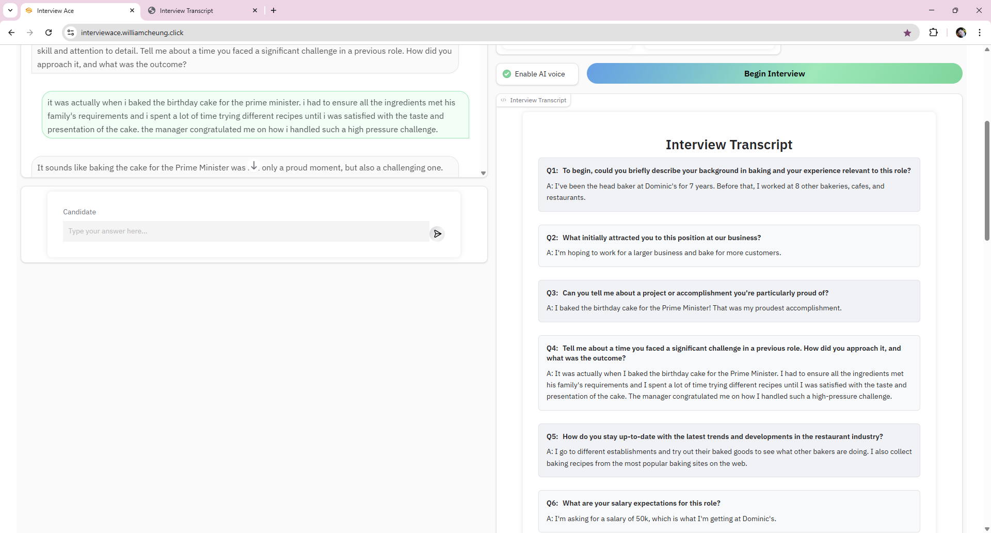
Task: Close the Interview Transcript browser tab
Action: (255, 10)
